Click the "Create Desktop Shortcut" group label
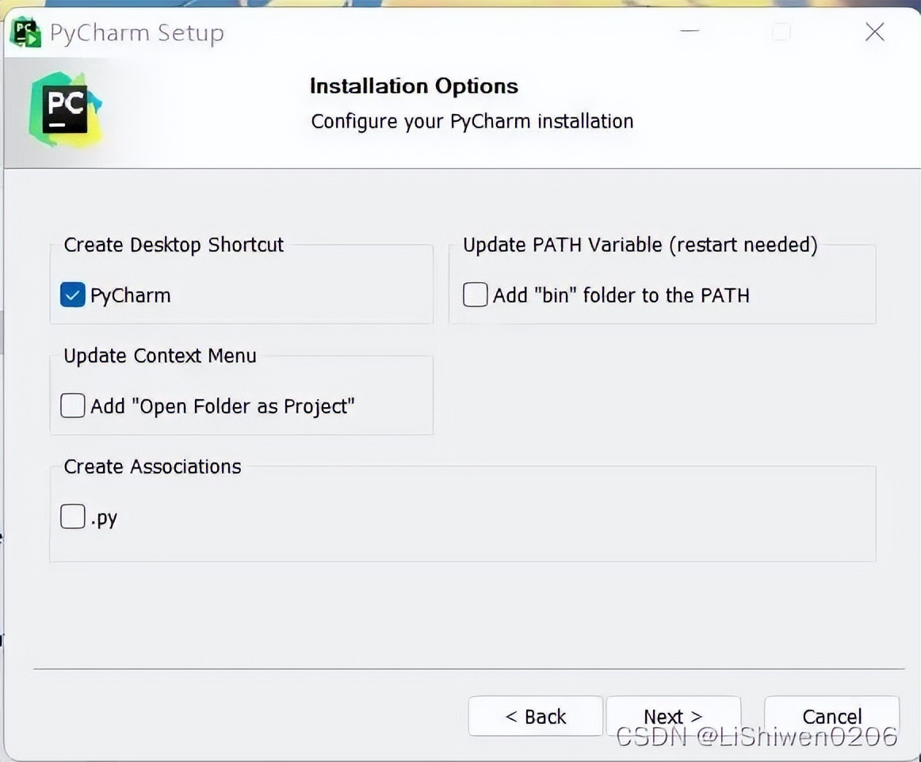921x762 pixels. (174, 245)
